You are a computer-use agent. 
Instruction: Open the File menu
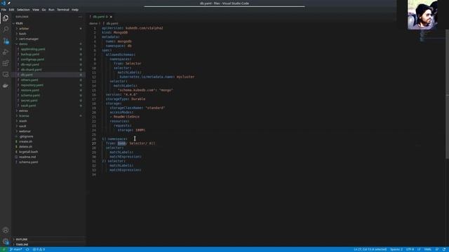[x=4, y=10]
